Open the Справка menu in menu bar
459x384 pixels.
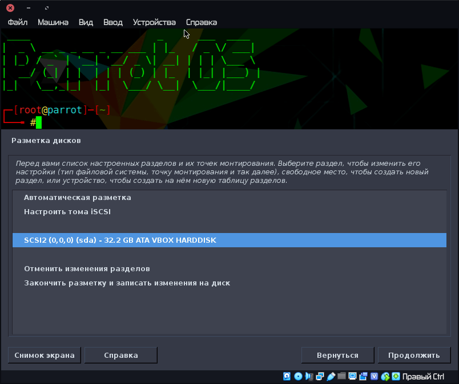[x=202, y=22]
